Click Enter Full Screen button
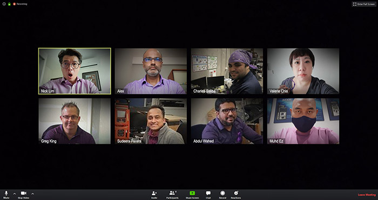Image resolution: width=378 pixels, height=200 pixels. click(364, 4)
